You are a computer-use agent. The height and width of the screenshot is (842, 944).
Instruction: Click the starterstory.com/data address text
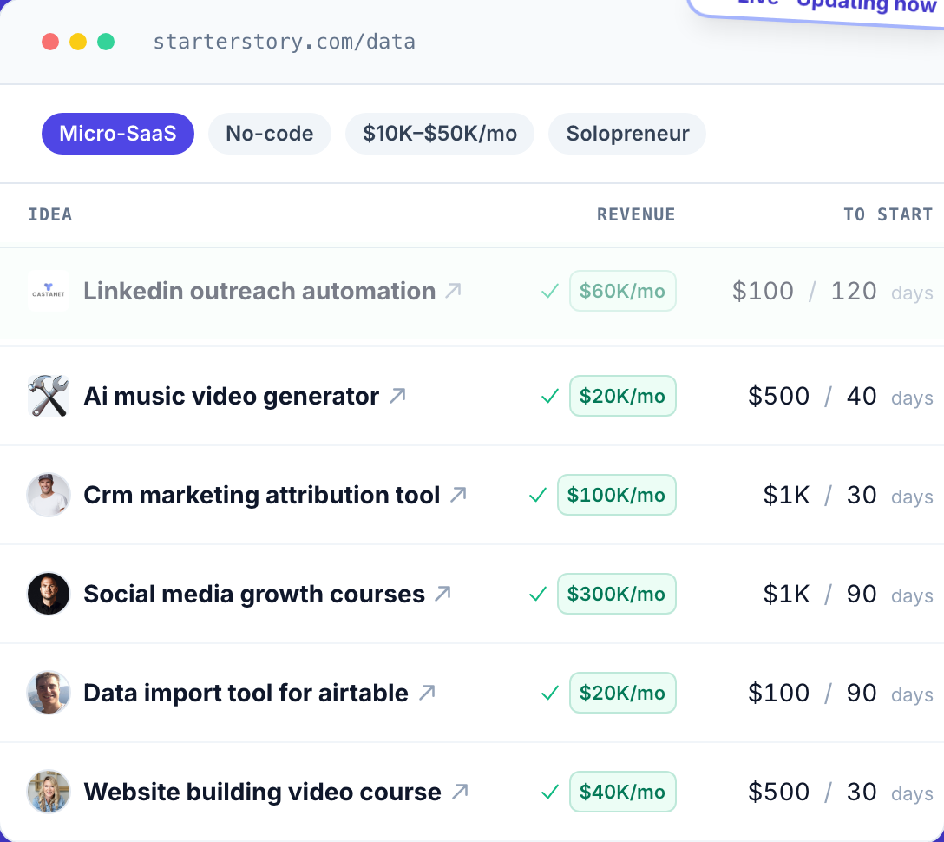coord(285,42)
